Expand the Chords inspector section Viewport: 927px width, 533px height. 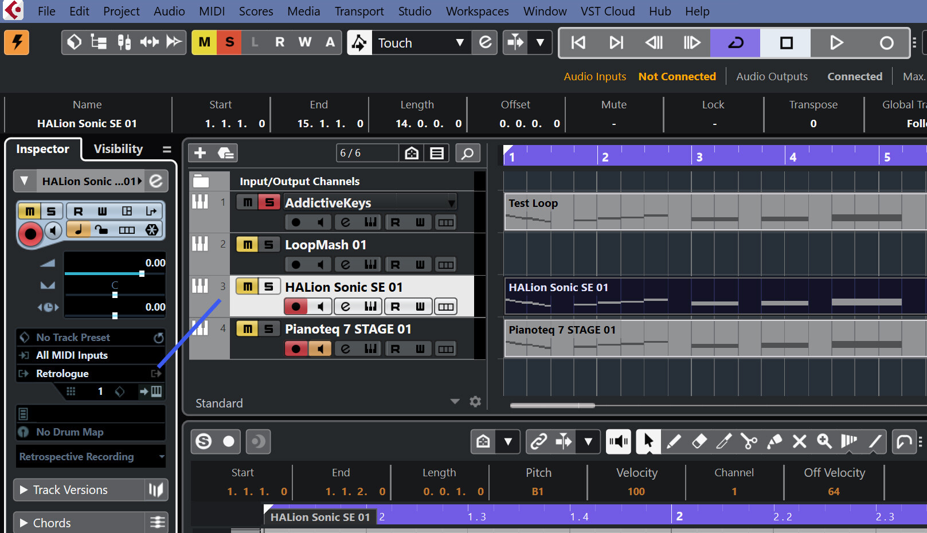tap(24, 523)
